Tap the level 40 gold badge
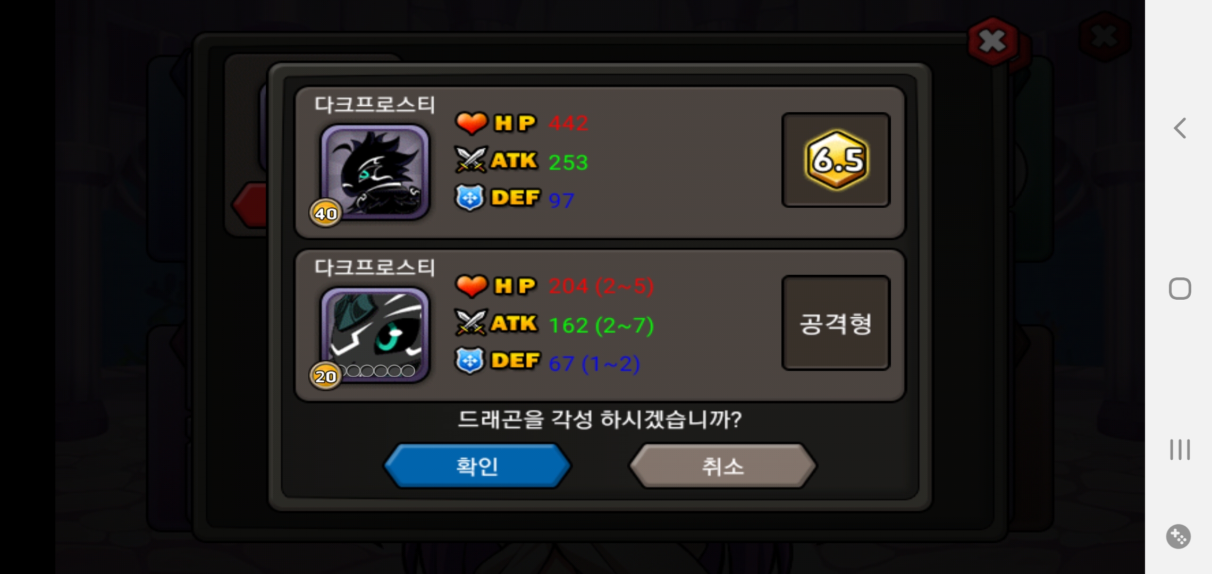1212x574 pixels. 325,213
